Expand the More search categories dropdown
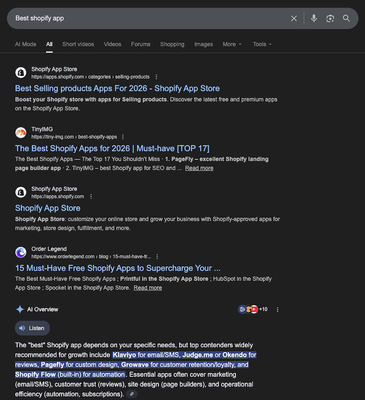Screen dimensions: 365x400 (232, 44)
